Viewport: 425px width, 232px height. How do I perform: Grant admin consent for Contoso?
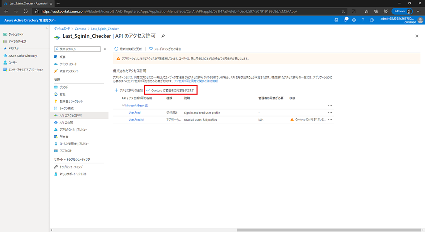pyautogui.click(x=170, y=90)
